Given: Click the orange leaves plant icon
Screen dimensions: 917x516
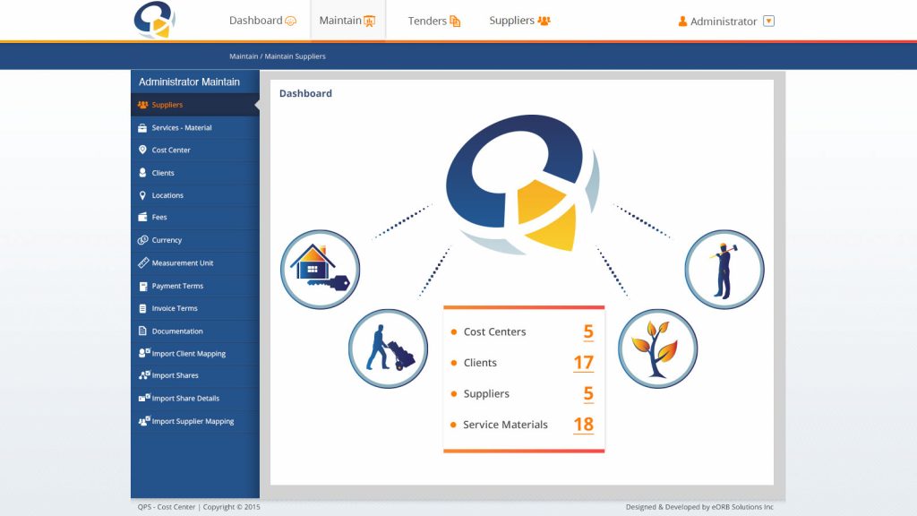Looking at the screenshot, I should click(657, 348).
